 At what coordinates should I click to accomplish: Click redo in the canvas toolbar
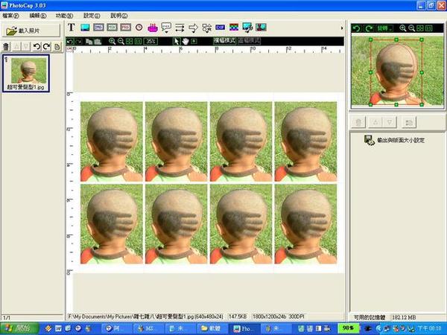click(79, 42)
